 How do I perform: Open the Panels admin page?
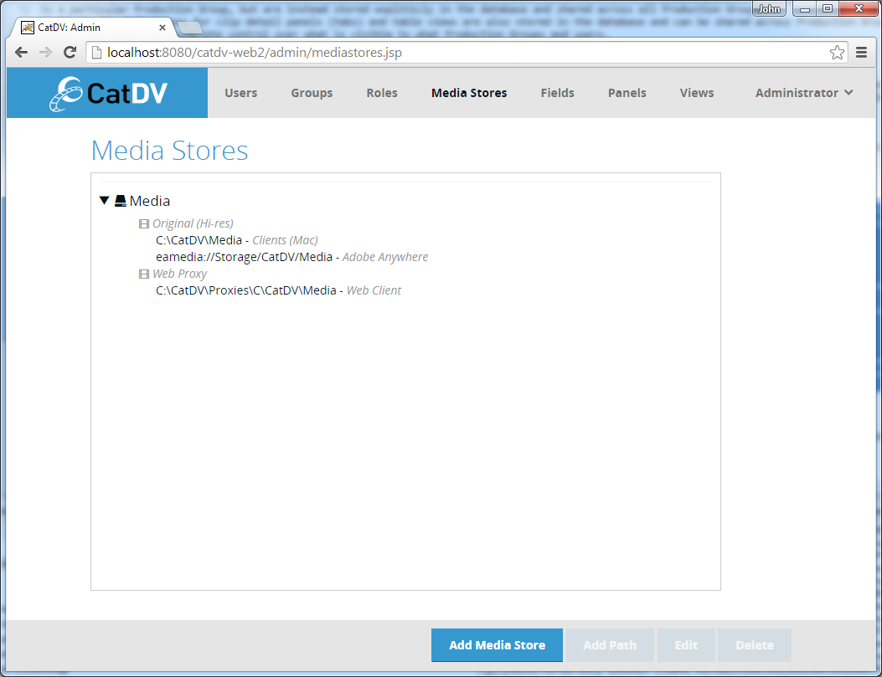pos(627,93)
